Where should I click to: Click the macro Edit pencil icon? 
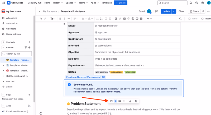[x=111, y=101]
